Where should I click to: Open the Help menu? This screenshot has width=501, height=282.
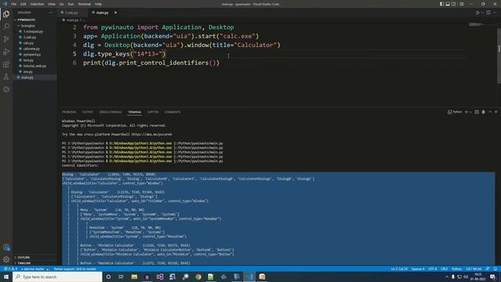tap(98, 4)
